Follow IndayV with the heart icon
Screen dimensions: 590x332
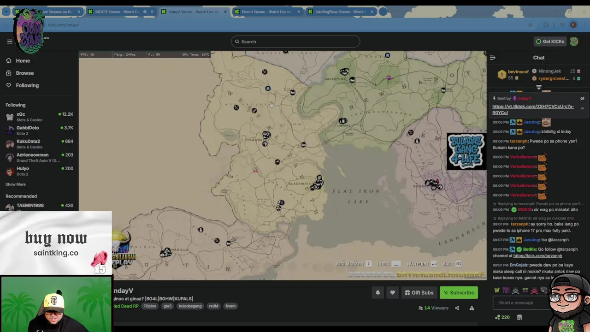coord(392,292)
